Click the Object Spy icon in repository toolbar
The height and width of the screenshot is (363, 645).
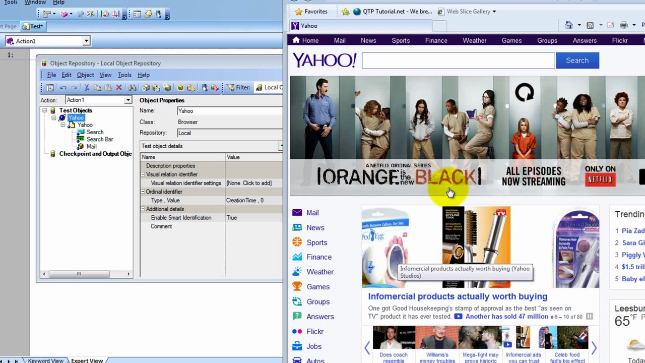205,88
